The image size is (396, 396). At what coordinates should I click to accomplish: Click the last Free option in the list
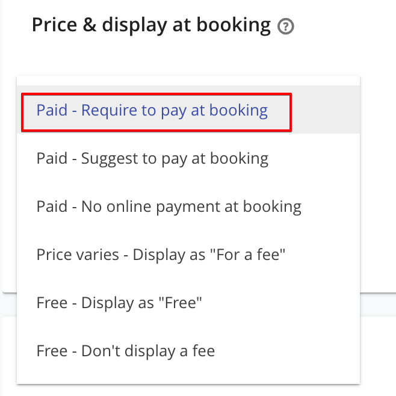(x=188, y=350)
